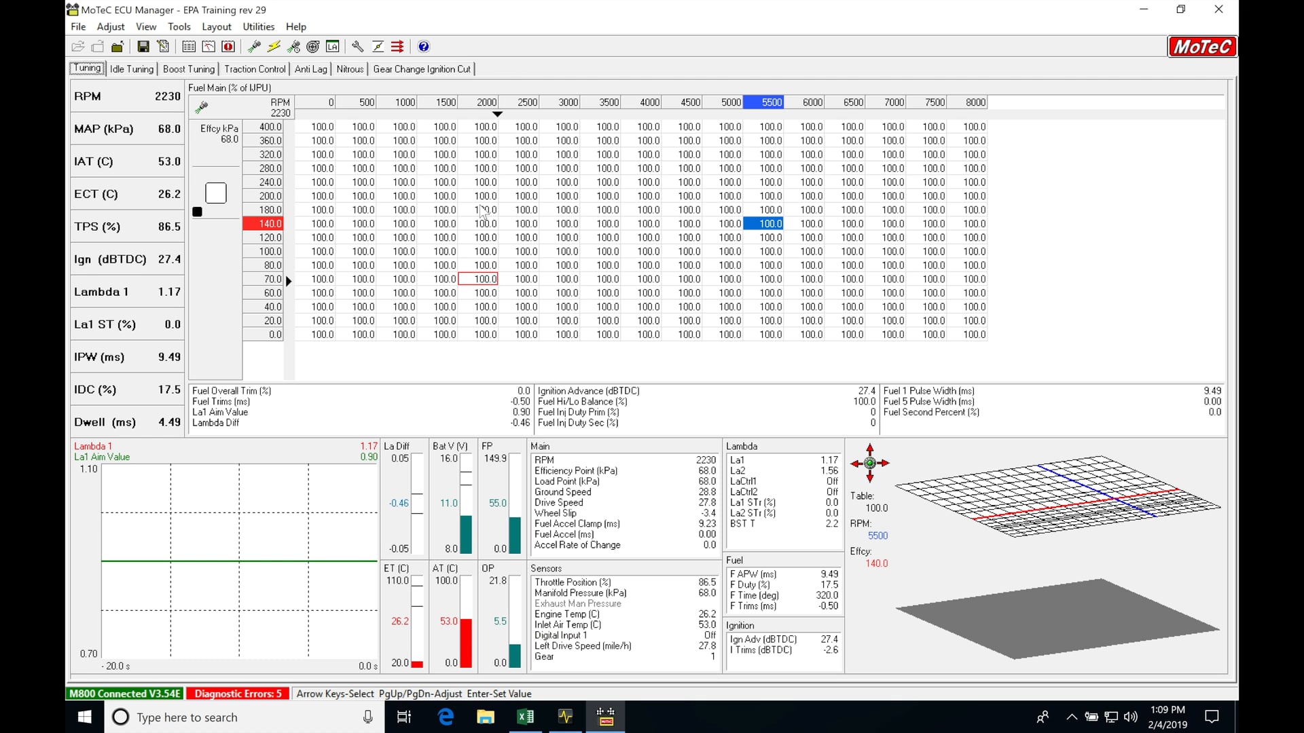Open the fuel injector tuning icon
The width and height of the screenshot is (1304, 733).
254,46
